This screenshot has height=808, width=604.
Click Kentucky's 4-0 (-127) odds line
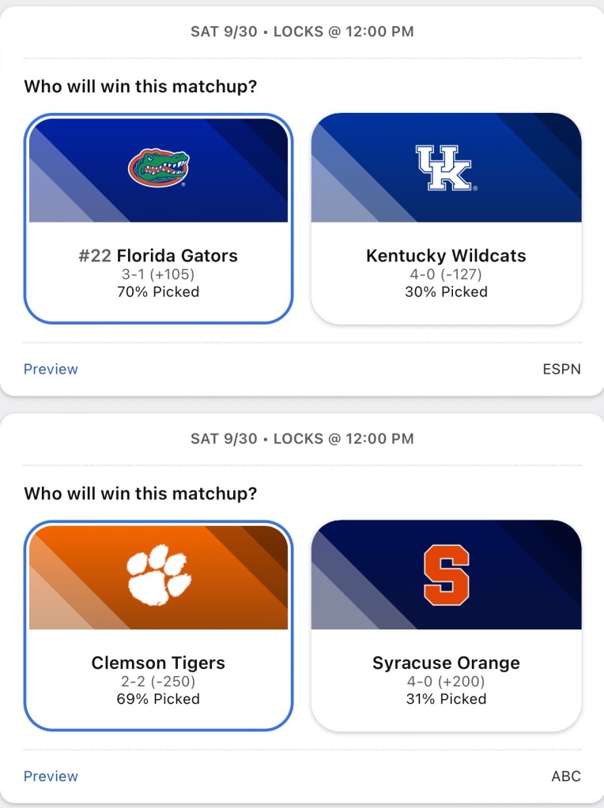click(446, 274)
